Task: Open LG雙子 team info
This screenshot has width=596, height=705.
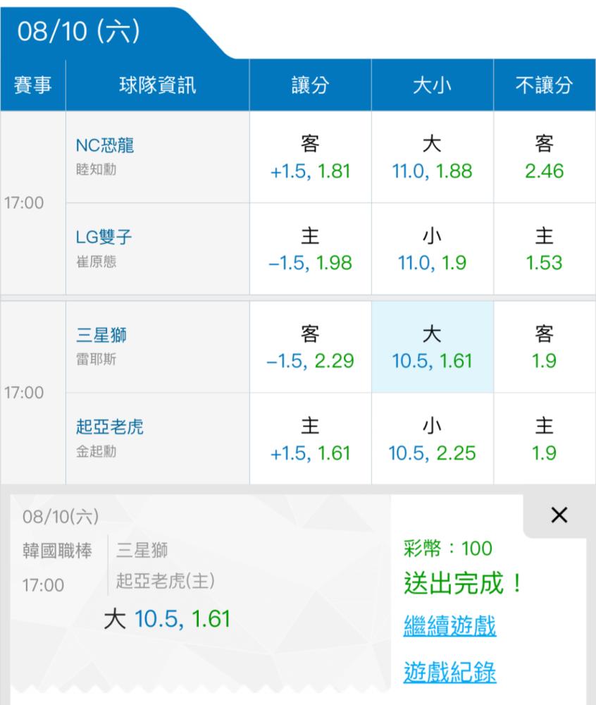Action: (104, 237)
